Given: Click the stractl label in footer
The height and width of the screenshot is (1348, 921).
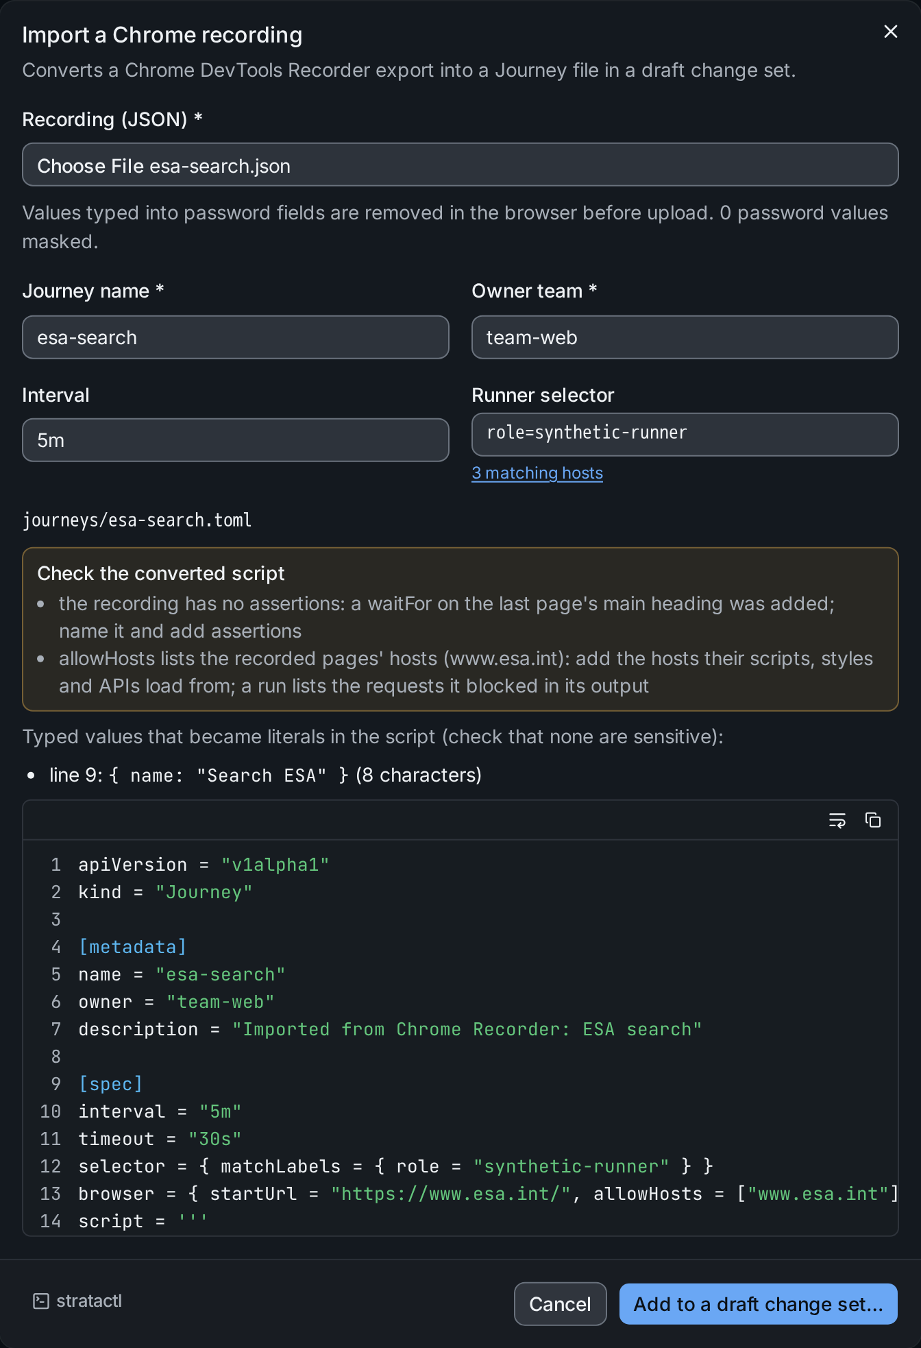Looking at the screenshot, I should tap(89, 1301).
